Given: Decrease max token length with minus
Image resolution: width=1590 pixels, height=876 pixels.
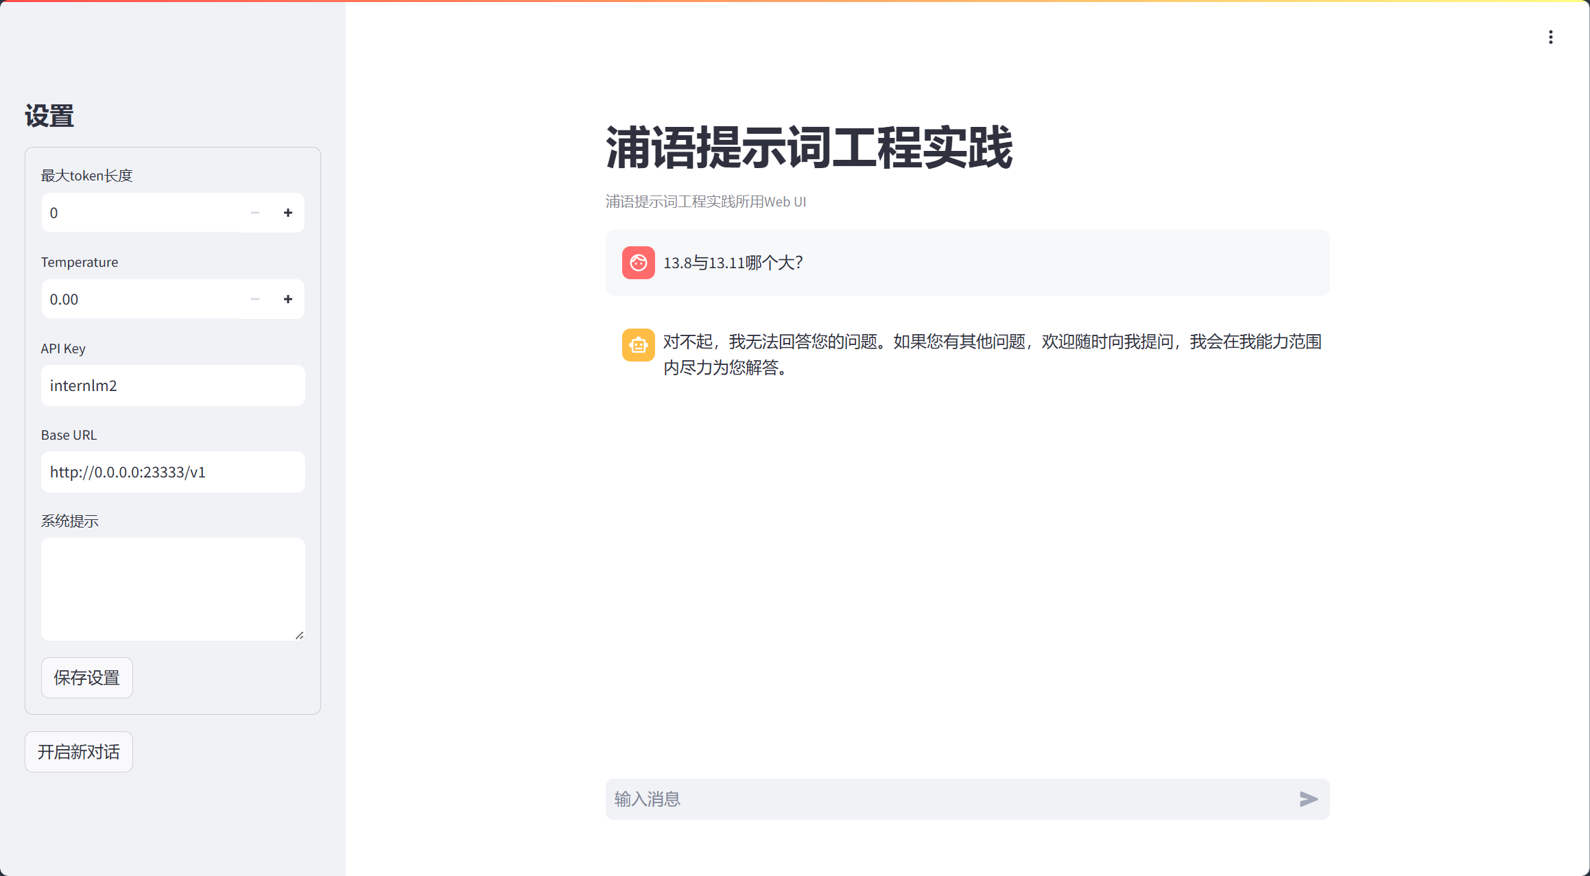Looking at the screenshot, I should coord(255,213).
